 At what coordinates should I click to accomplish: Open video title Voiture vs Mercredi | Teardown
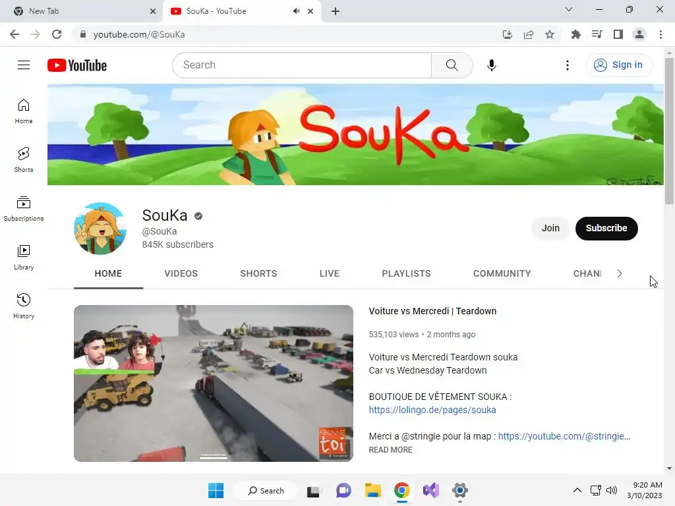pyautogui.click(x=432, y=311)
